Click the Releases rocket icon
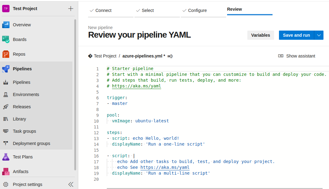Viewport: 329px width, 189px height. click(6, 107)
